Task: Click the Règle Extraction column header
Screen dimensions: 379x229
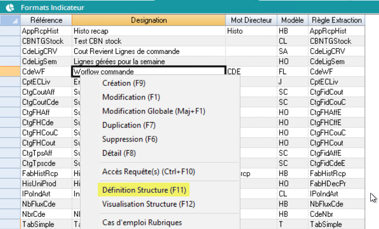Action: tap(336, 20)
